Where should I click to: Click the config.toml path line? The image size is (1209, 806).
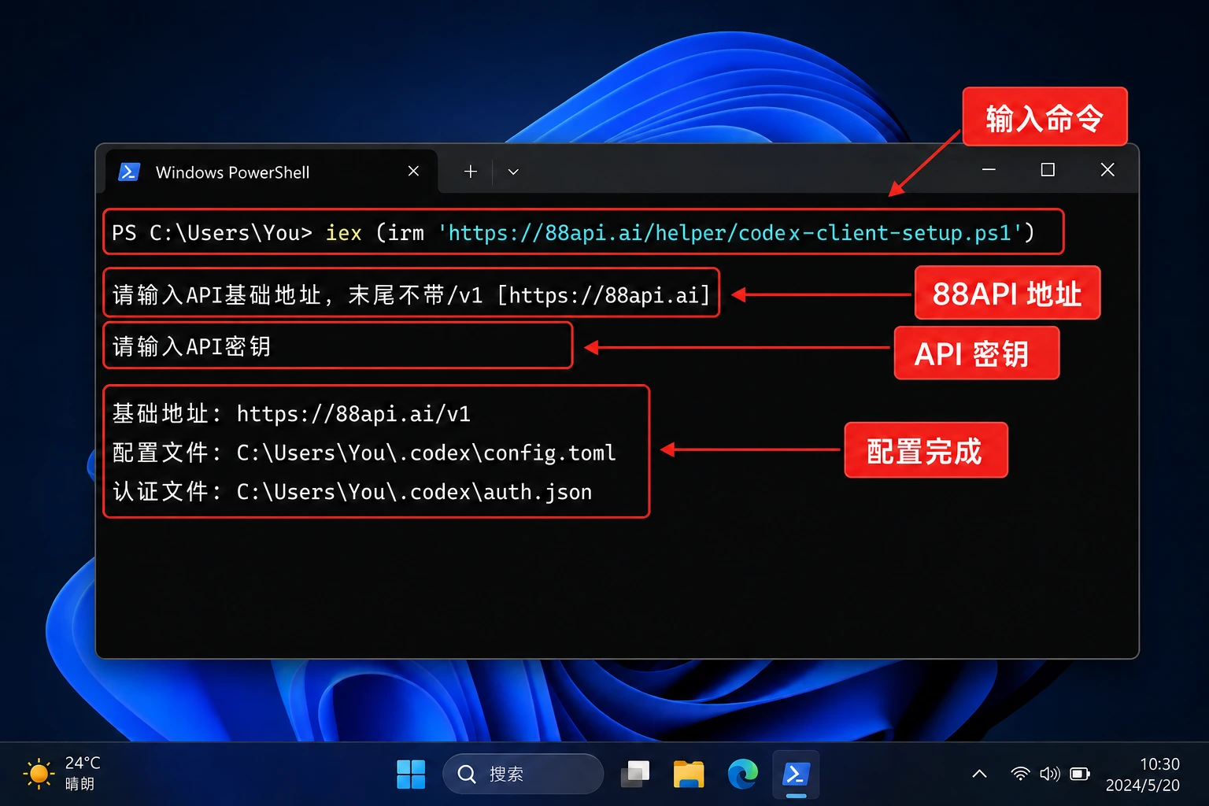point(364,453)
